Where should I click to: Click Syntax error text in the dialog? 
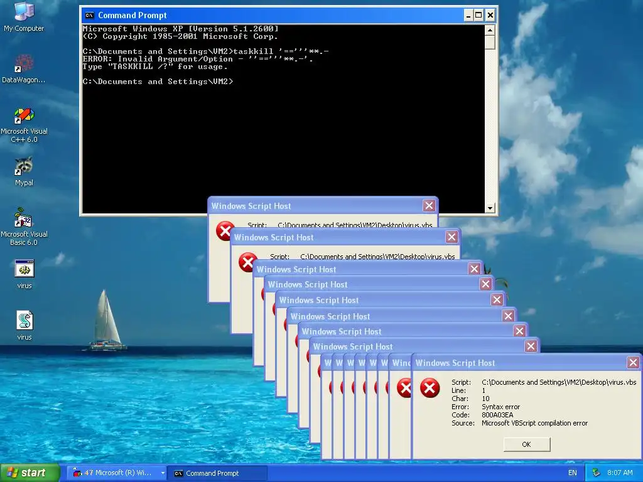[500, 407]
